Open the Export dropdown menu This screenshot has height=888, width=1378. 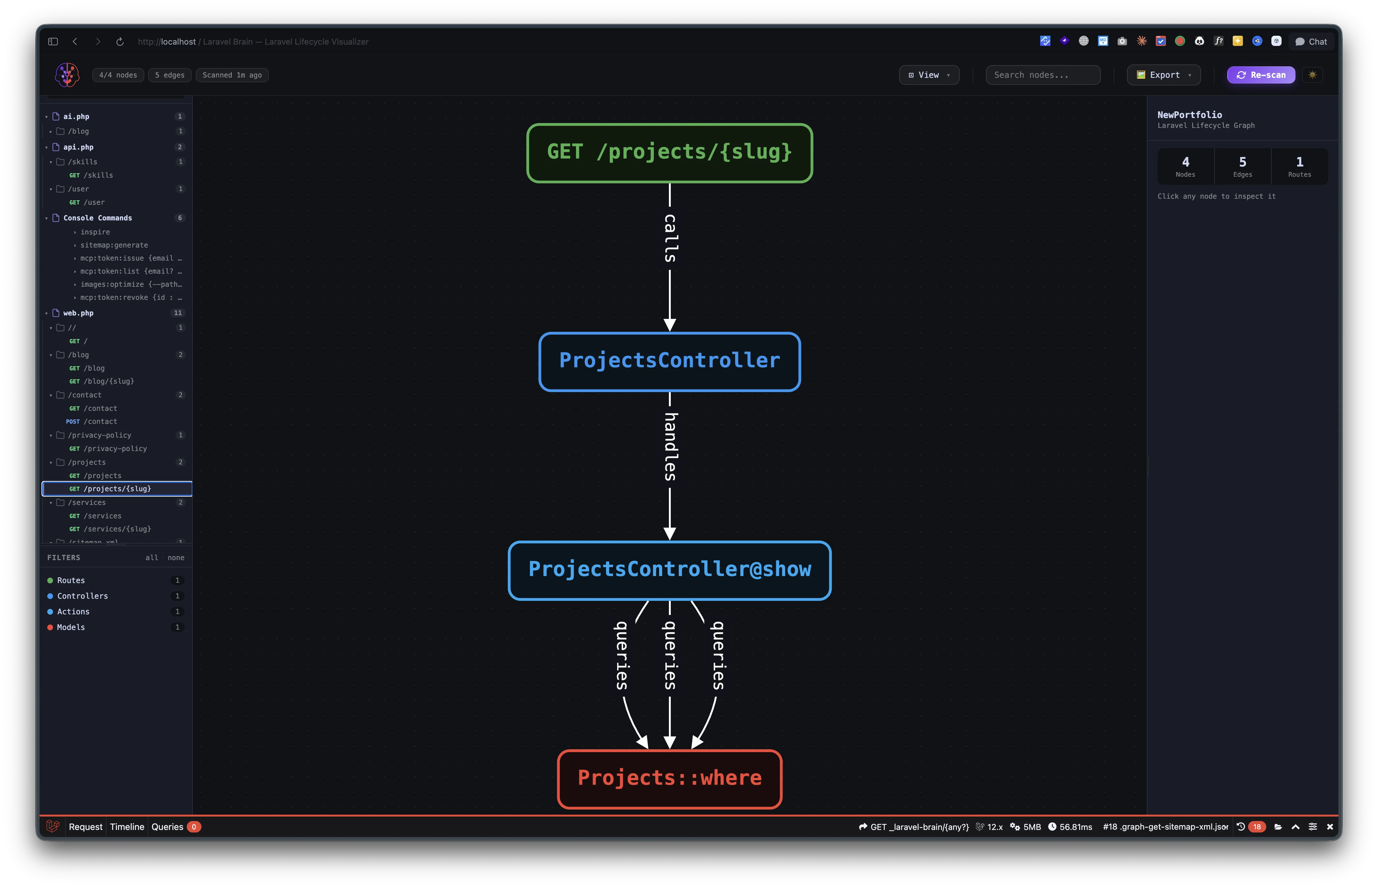pos(1164,75)
